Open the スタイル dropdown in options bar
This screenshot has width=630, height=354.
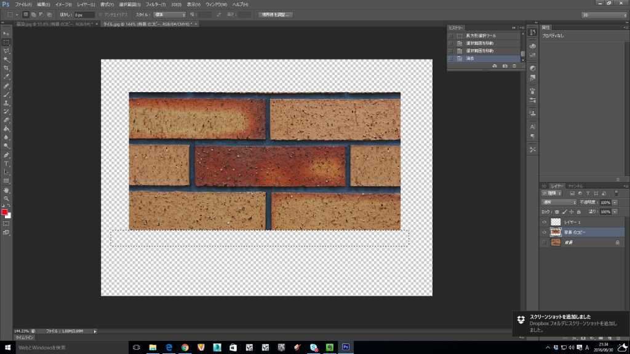coord(169,14)
